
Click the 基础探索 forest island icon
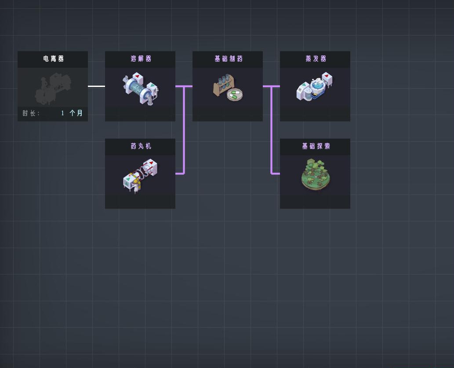click(x=315, y=174)
